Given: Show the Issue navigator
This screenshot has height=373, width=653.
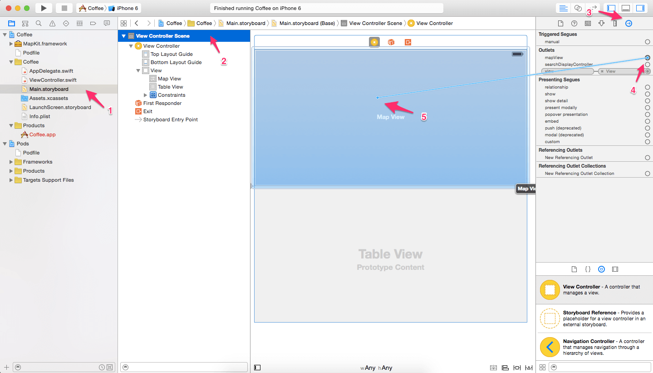Looking at the screenshot, I should (52, 23).
